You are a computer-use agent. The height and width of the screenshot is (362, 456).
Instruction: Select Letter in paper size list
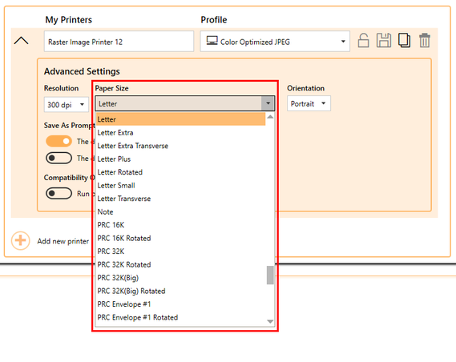(x=180, y=119)
